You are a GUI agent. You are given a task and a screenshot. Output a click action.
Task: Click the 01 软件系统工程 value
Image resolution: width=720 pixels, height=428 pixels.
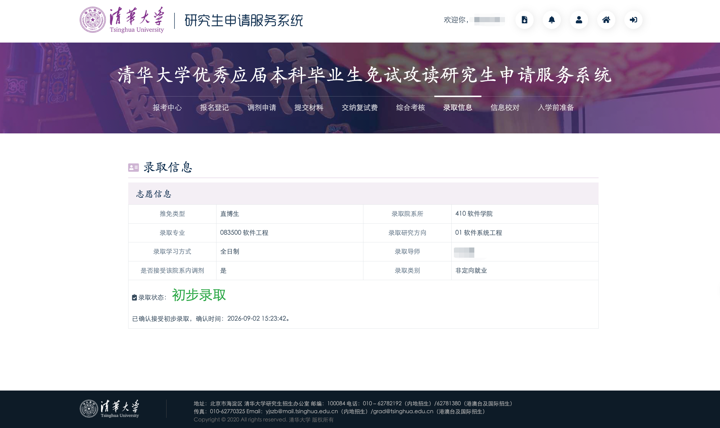479,232
